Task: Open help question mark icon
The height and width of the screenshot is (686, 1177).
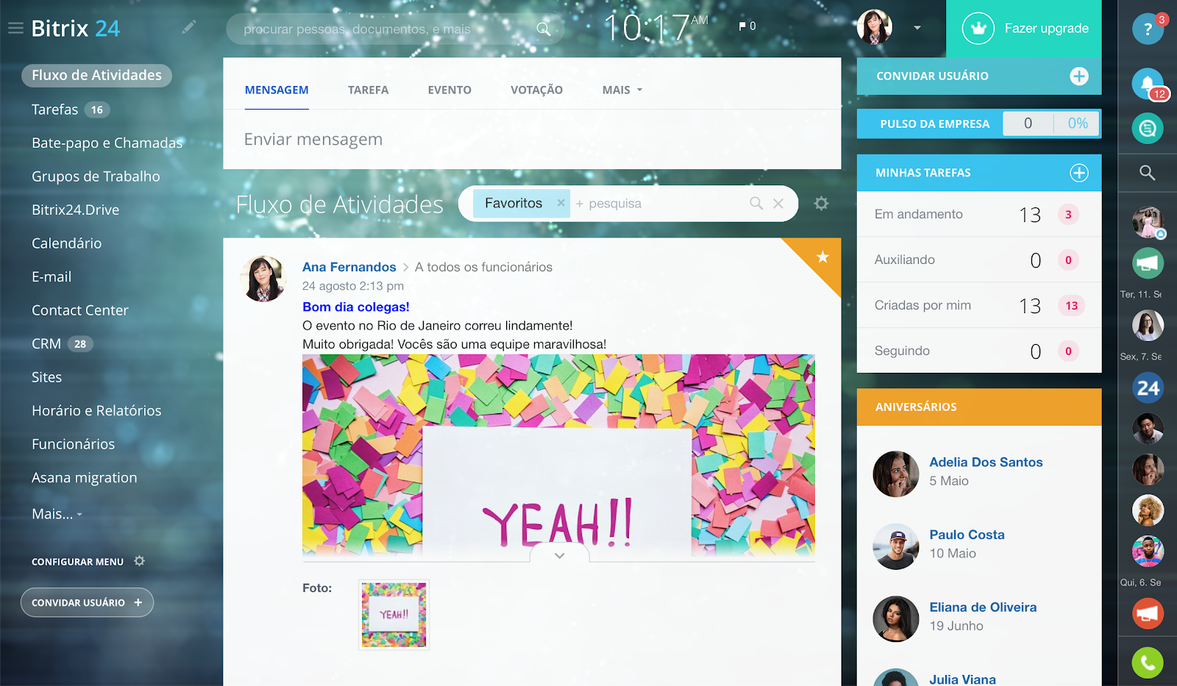Action: [x=1148, y=29]
